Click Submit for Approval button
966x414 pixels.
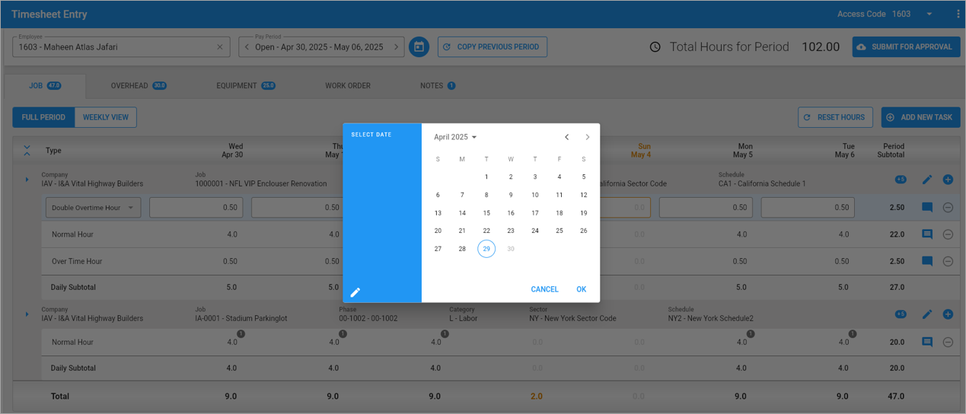pyautogui.click(x=905, y=47)
